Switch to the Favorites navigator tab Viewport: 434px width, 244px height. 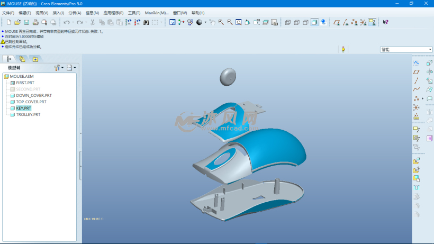[35, 59]
